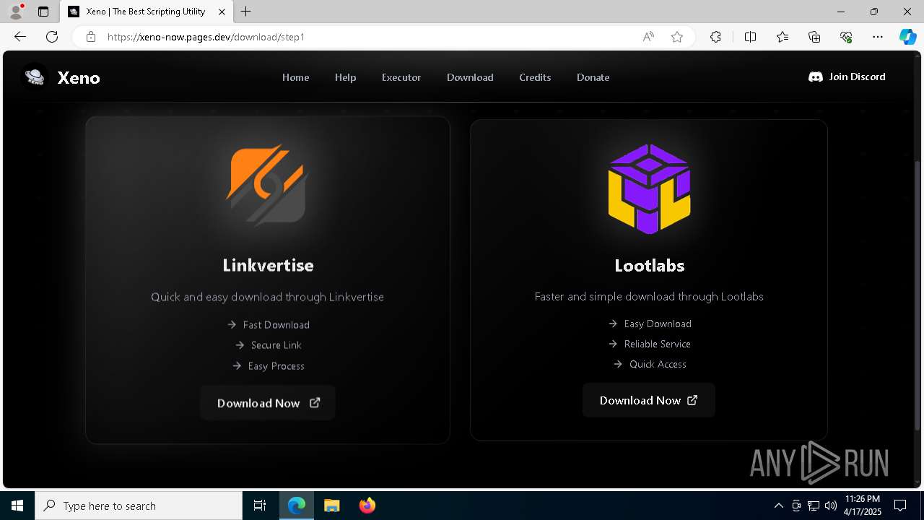
Task: Open the Help nav item
Action: 345,77
